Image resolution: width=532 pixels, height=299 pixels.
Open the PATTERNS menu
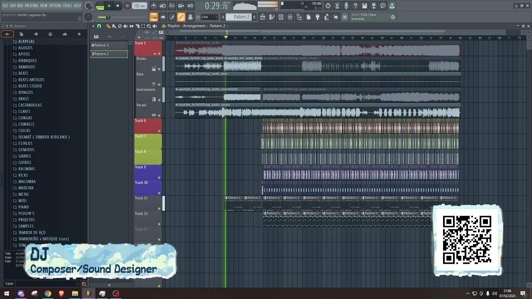tap(32, 5)
